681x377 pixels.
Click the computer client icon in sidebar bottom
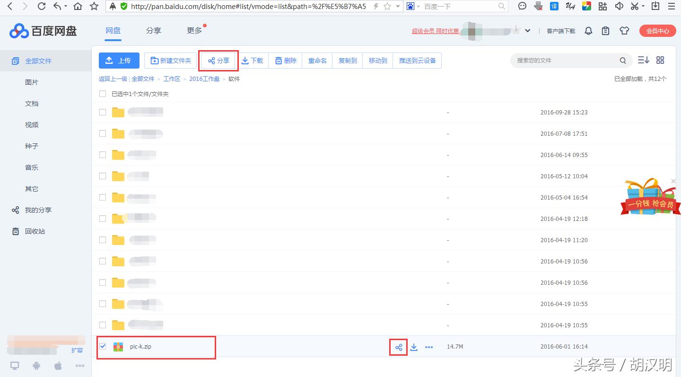point(15,366)
